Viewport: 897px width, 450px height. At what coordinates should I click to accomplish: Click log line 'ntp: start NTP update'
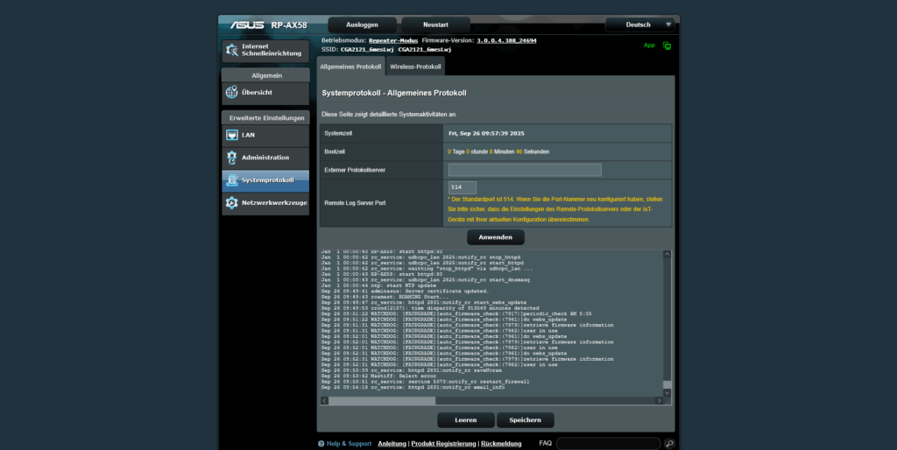coord(378,285)
